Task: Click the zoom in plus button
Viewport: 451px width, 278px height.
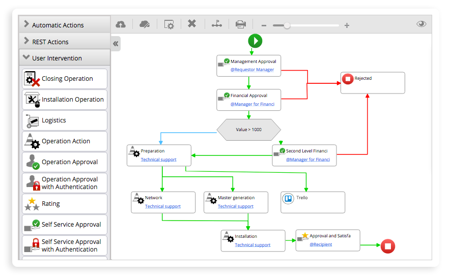Action: (347, 25)
